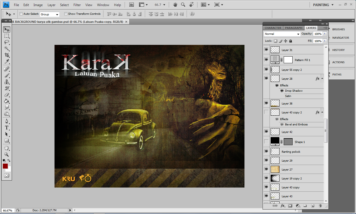The width and height of the screenshot is (356, 214).
Task: Select the Zoom tool
Action: click(x=6, y=154)
